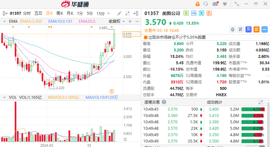This screenshot has width=270, height=147.
Task: Expand the trade panel fullscreen icon
Action: click(x=261, y=102)
